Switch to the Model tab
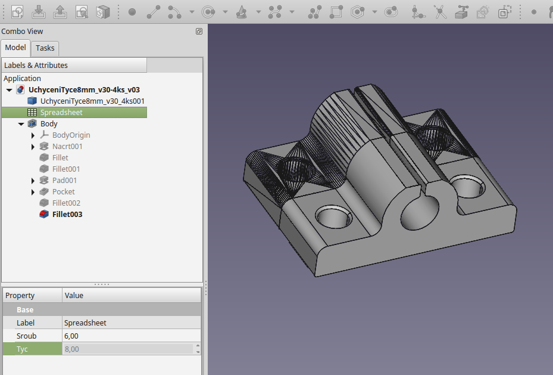Image resolution: width=553 pixels, height=375 pixels. [15, 48]
